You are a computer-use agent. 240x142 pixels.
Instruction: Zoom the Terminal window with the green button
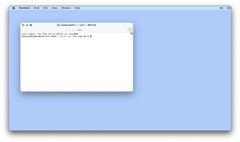[31, 25]
